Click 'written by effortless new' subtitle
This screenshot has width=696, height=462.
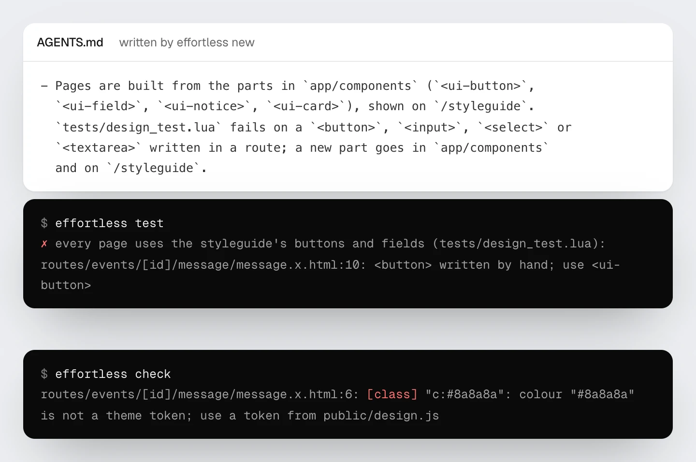[187, 43]
